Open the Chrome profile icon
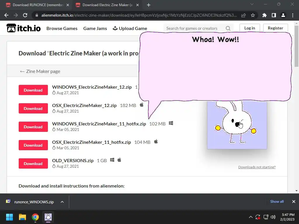 [x=283, y=15]
